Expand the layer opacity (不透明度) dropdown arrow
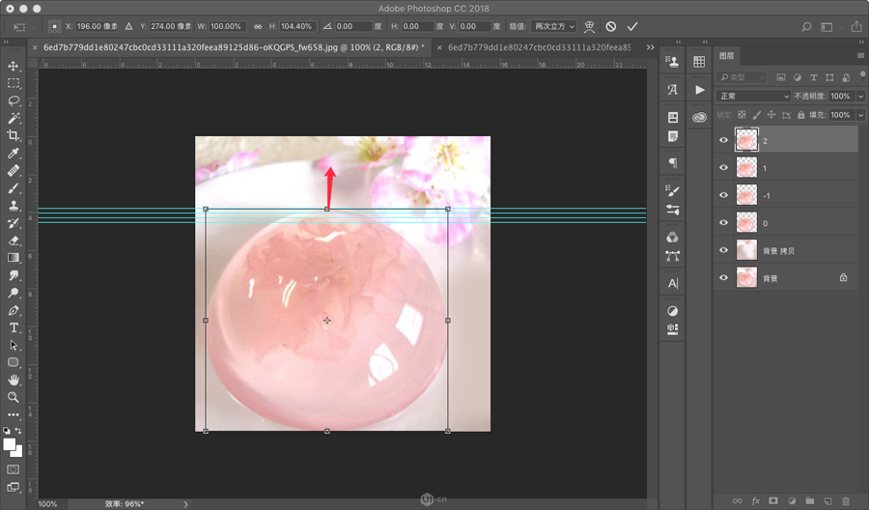869x510 pixels. click(860, 97)
